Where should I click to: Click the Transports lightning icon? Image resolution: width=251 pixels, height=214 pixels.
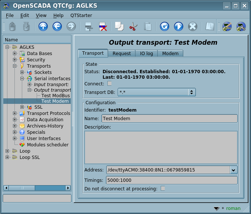tap(22, 66)
